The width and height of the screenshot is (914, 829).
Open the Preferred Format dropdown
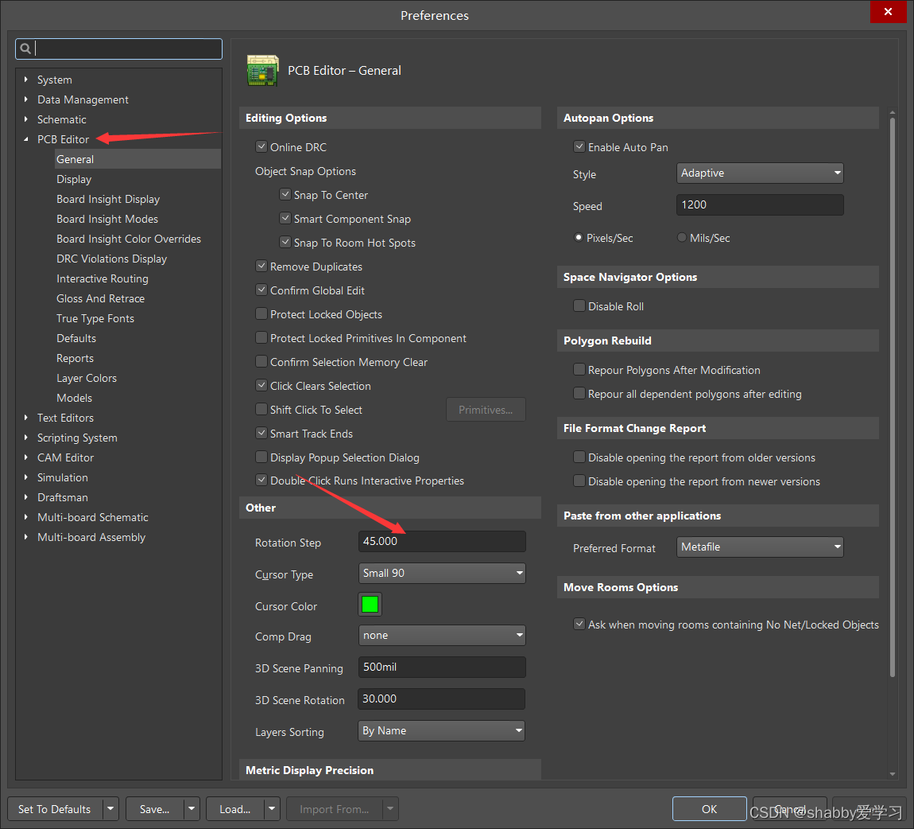click(x=760, y=547)
